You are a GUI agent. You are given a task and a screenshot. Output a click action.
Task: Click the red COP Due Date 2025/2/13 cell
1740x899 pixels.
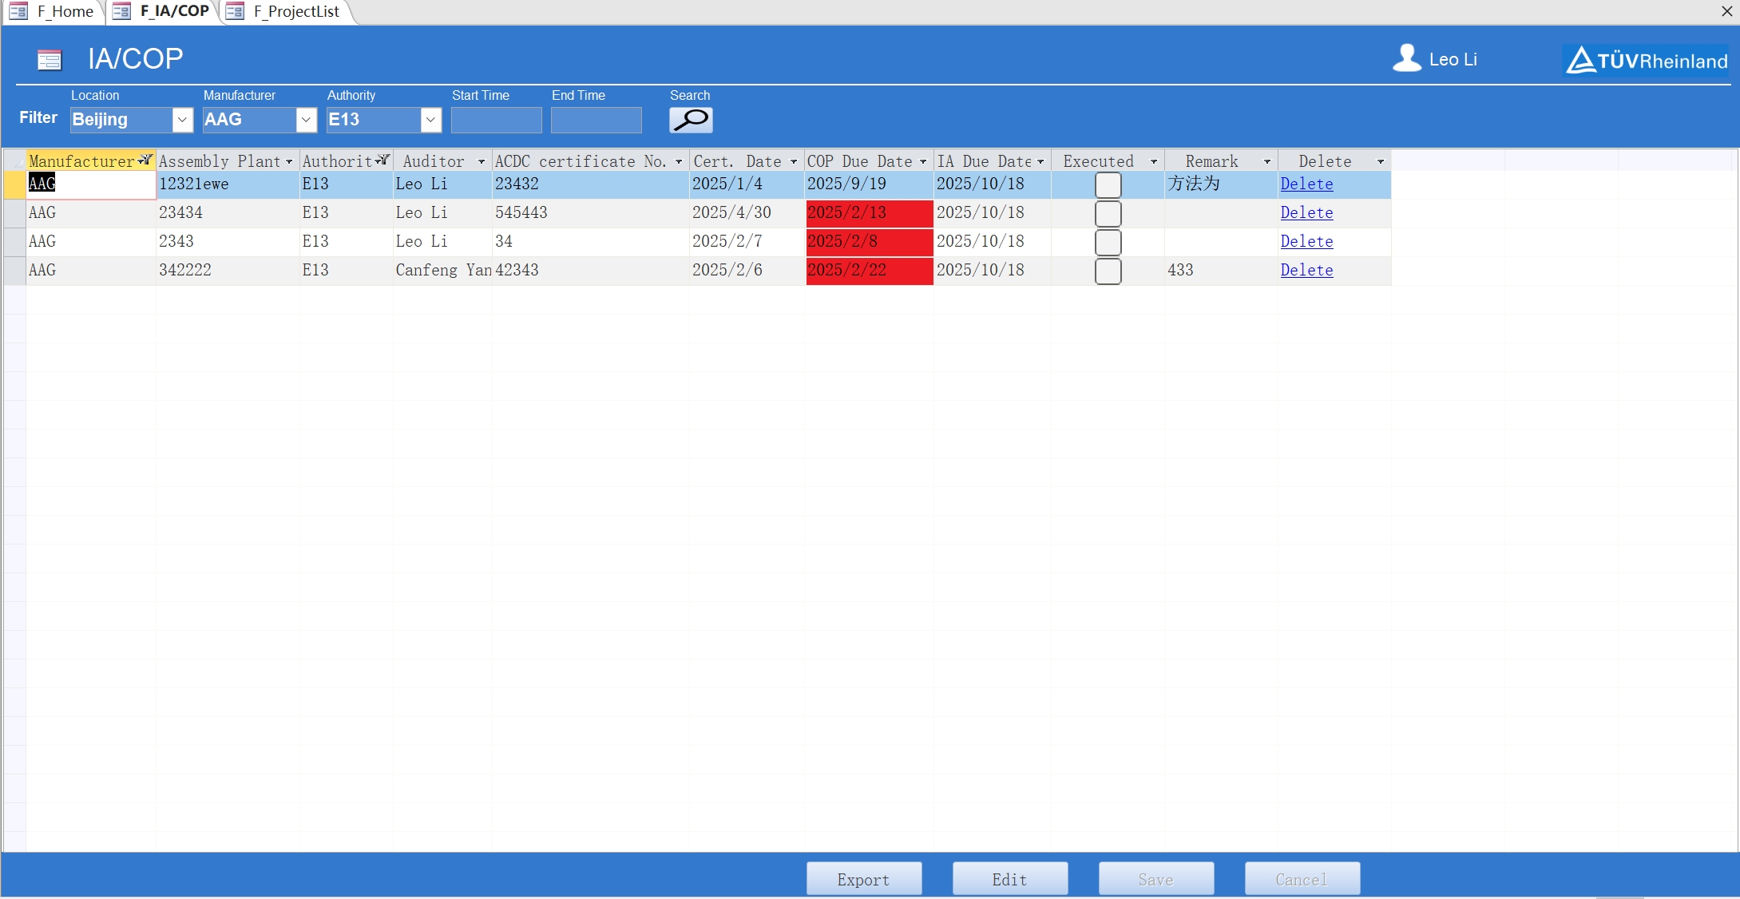point(869,213)
